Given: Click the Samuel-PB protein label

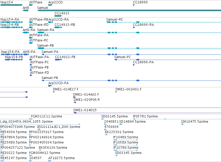Looking at the screenshot, I should pyautogui.click(x=50, y=78).
